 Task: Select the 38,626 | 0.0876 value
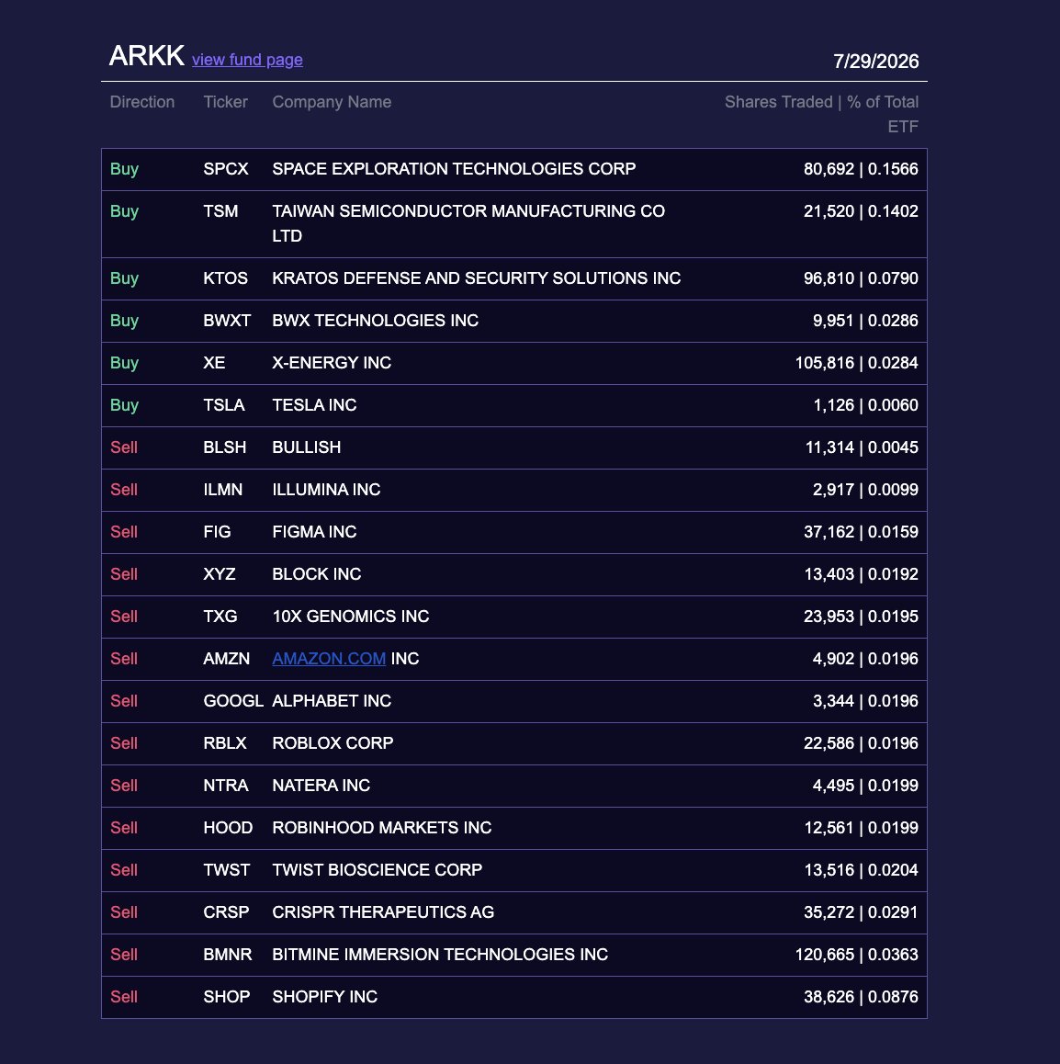click(861, 997)
